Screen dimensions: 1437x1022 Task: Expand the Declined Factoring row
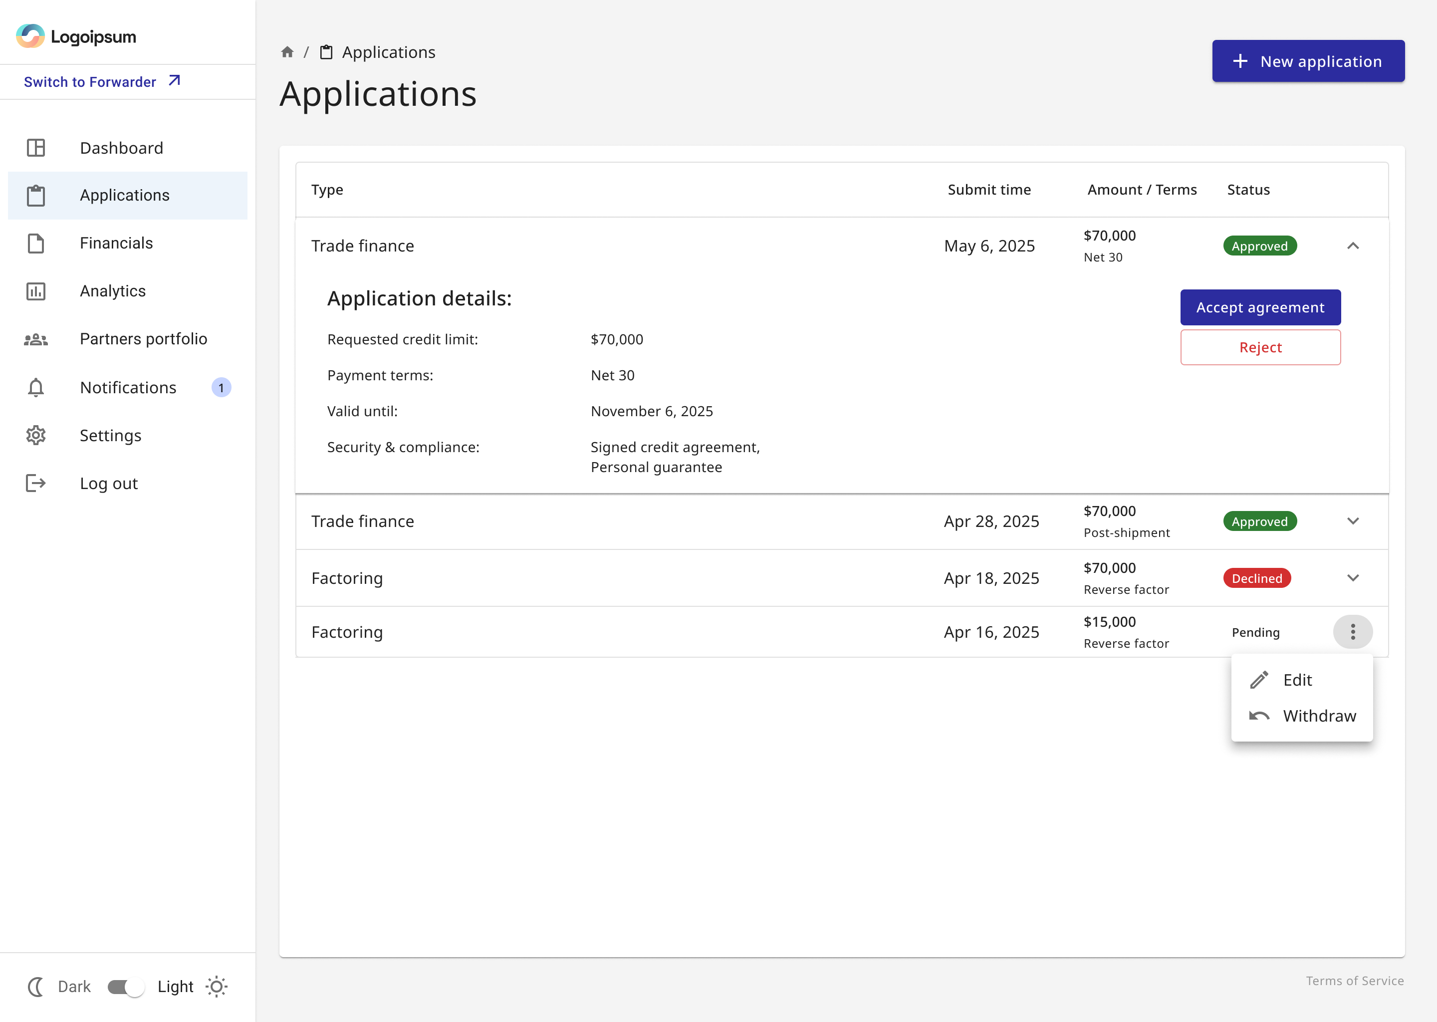click(x=1353, y=578)
